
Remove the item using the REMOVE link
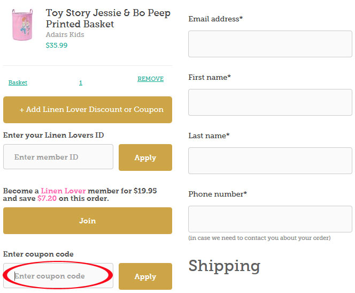150,79
